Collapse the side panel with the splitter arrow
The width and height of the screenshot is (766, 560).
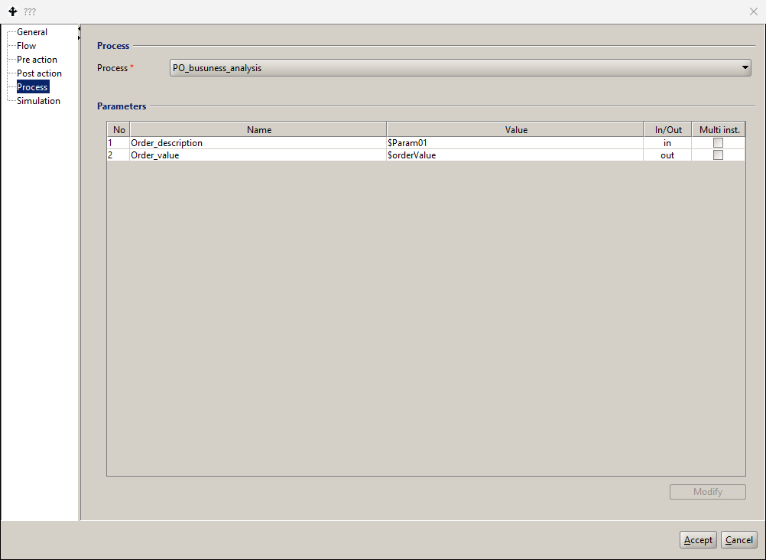pos(80,29)
